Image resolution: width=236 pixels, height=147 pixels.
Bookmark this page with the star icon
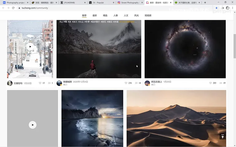(x=216, y=8)
